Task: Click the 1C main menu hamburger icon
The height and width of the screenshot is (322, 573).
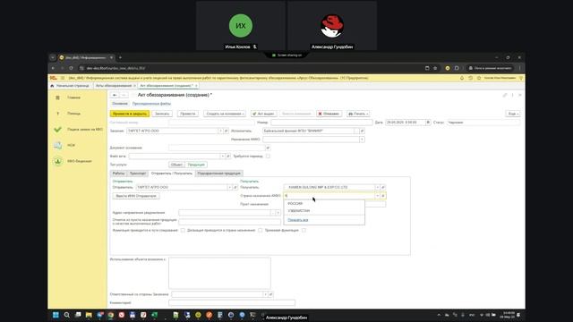Action: coord(63,78)
